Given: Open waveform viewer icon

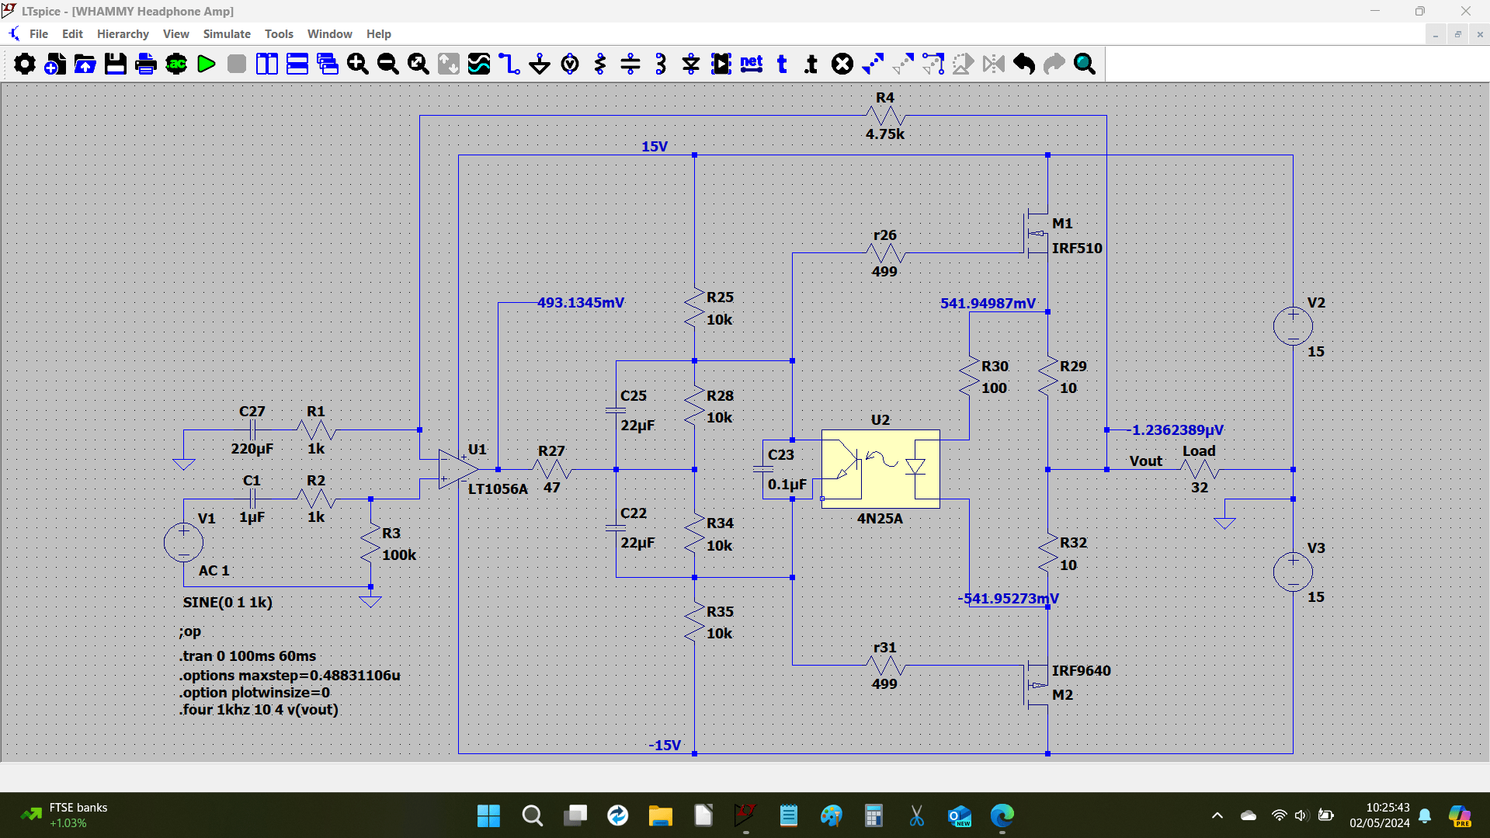Looking at the screenshot, I should pos(479,64).
